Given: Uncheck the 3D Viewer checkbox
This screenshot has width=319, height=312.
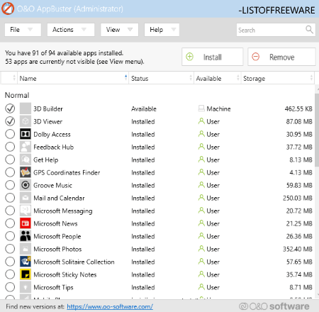Looking at the screenshot, I should pyautogui.click(x=10, y=121).
